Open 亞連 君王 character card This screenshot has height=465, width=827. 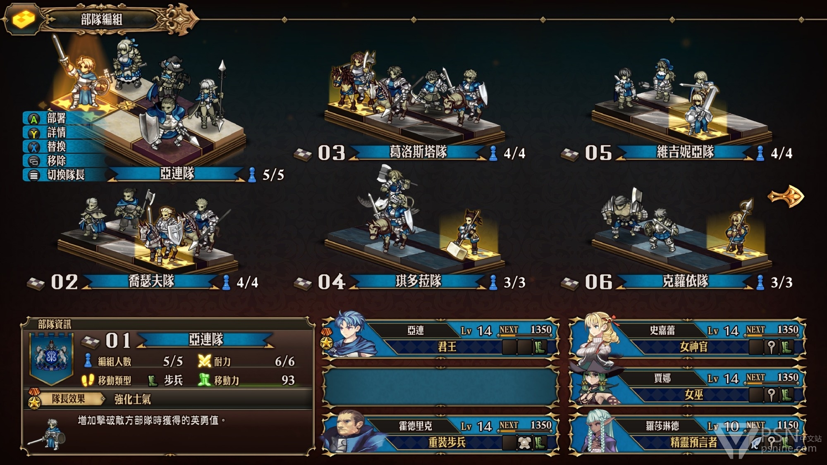[x=440, y=338]
